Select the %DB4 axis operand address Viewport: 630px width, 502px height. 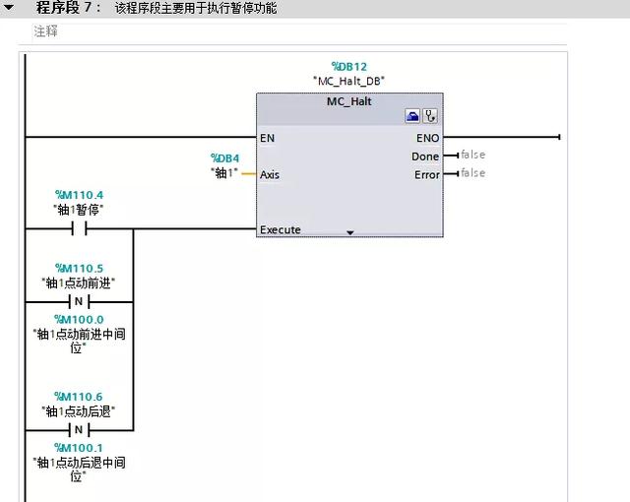tap(224, 158)
